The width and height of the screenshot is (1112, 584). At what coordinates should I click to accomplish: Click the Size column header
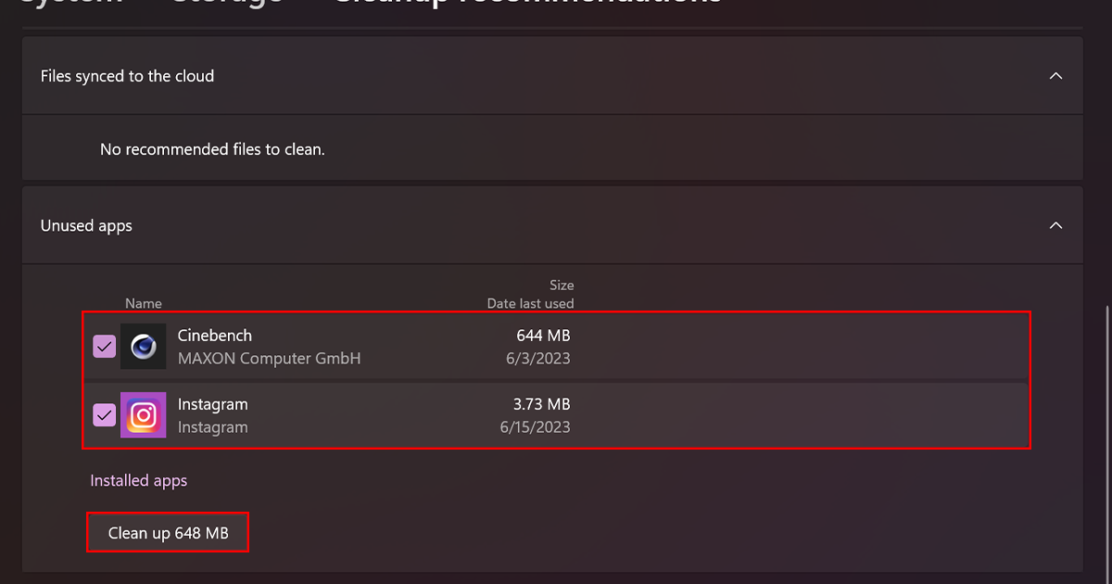562,286
